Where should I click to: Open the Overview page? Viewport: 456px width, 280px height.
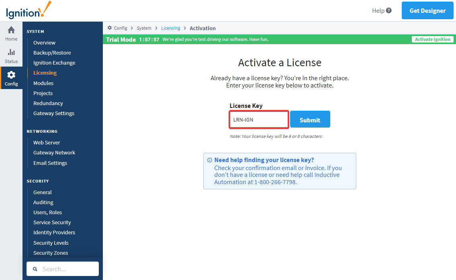coord(44,43)
